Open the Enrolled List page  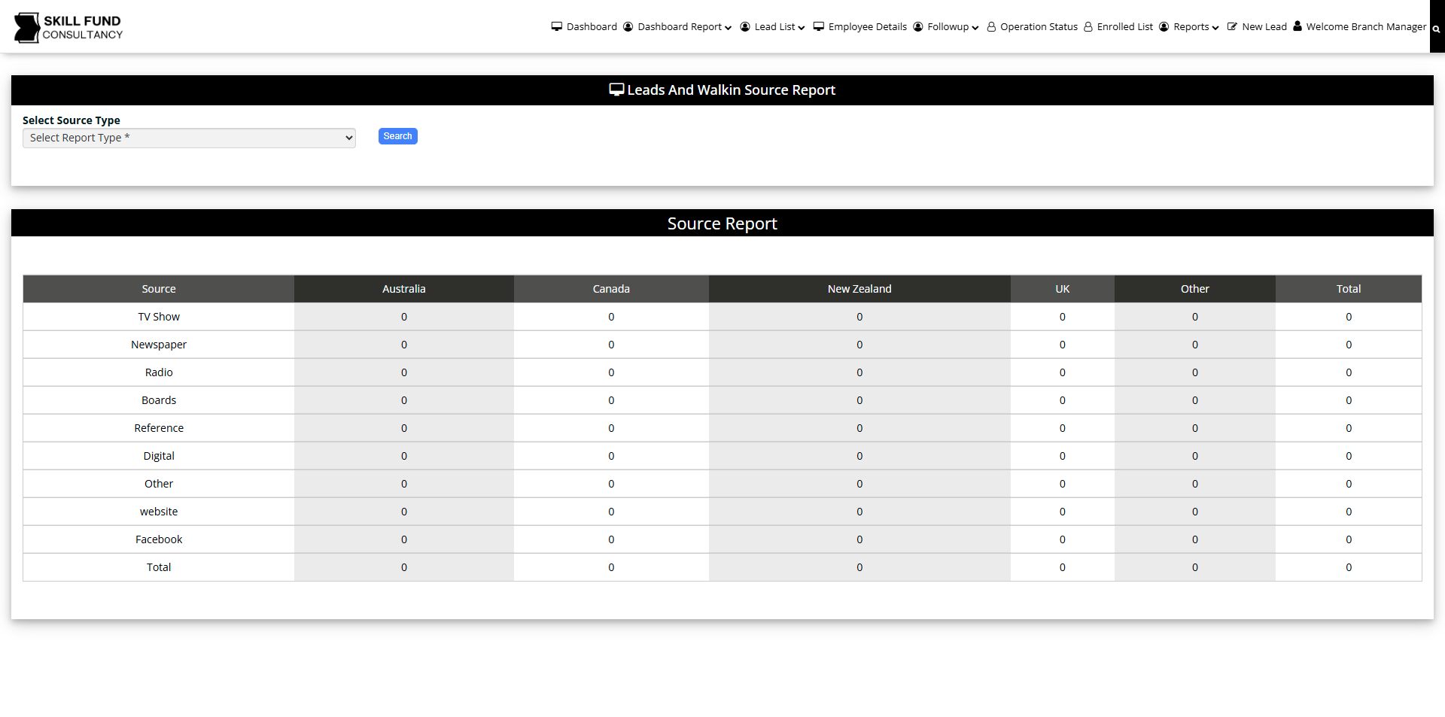(1124, 26)
